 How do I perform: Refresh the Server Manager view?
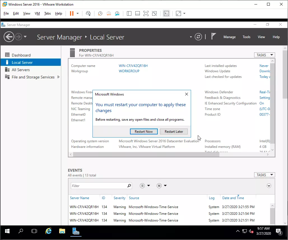(x=198, y=37)
